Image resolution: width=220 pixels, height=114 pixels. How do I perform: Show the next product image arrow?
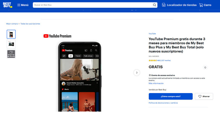tap(137, 72)
